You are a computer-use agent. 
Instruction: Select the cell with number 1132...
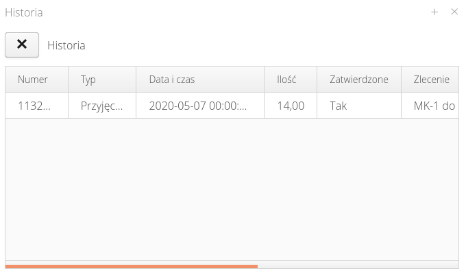pos(37,106)
